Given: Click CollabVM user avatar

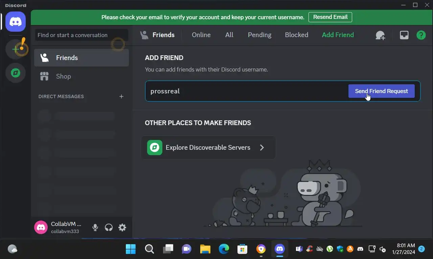Looking at the screenshot, I should [x=41, y=227].
